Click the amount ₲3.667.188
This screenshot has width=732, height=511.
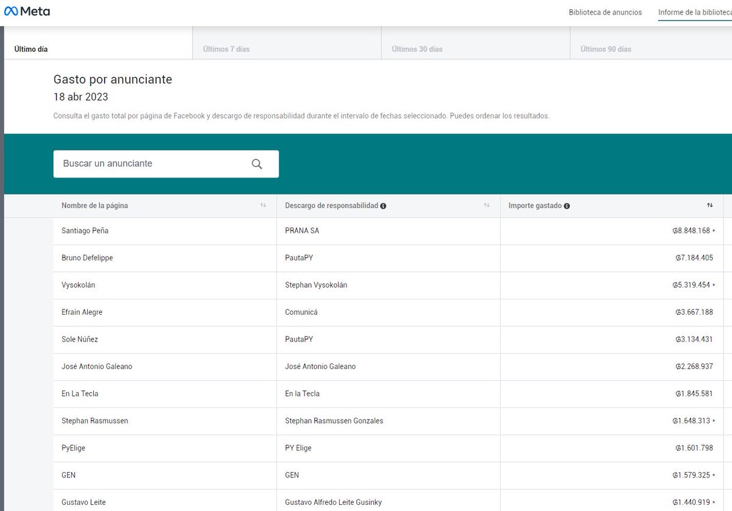pos(694,312)
